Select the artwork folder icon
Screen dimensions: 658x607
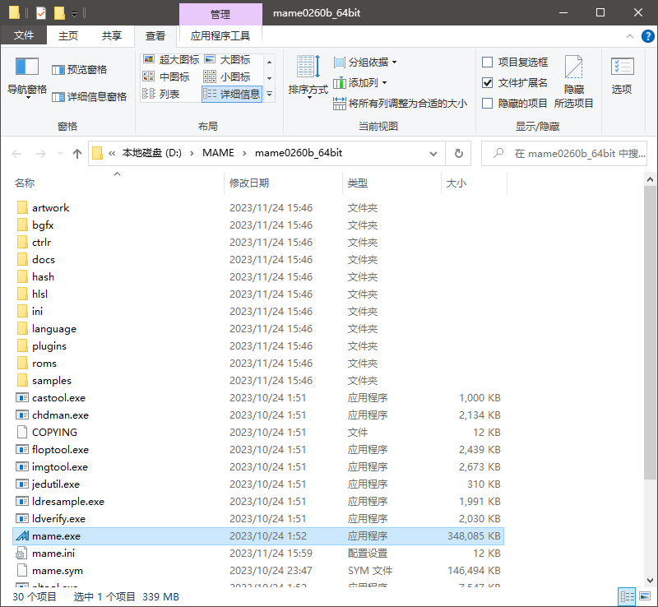point(23,208)
